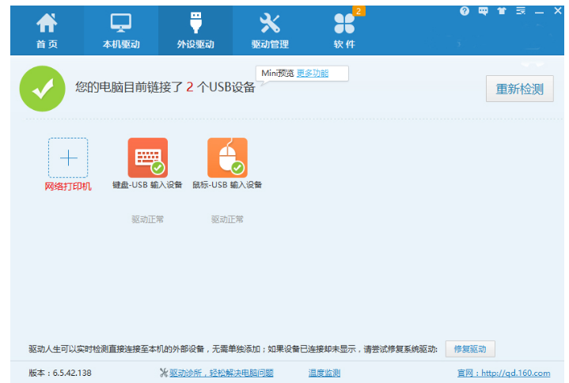569x383 pixels.
Task: Select the 外设驱动 tab
Action: coord(195,30)
